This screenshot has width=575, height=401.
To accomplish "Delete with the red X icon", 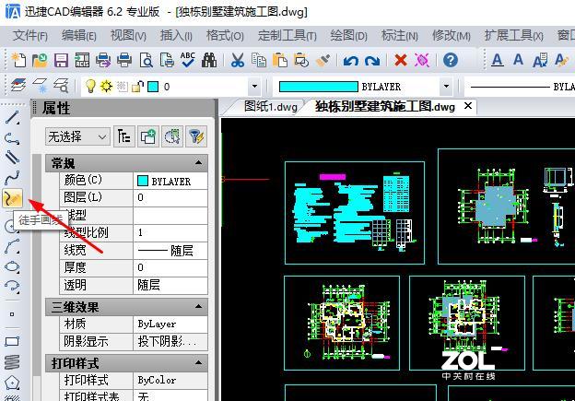I will click(401, 60).
